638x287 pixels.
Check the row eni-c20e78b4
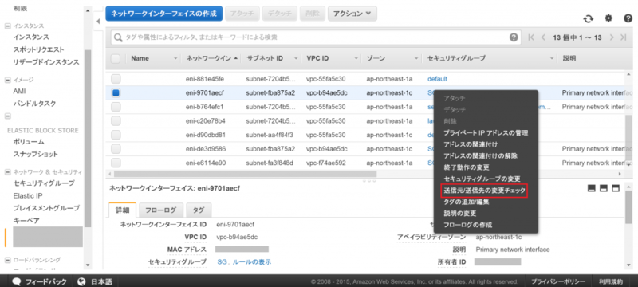pos(116,120)
